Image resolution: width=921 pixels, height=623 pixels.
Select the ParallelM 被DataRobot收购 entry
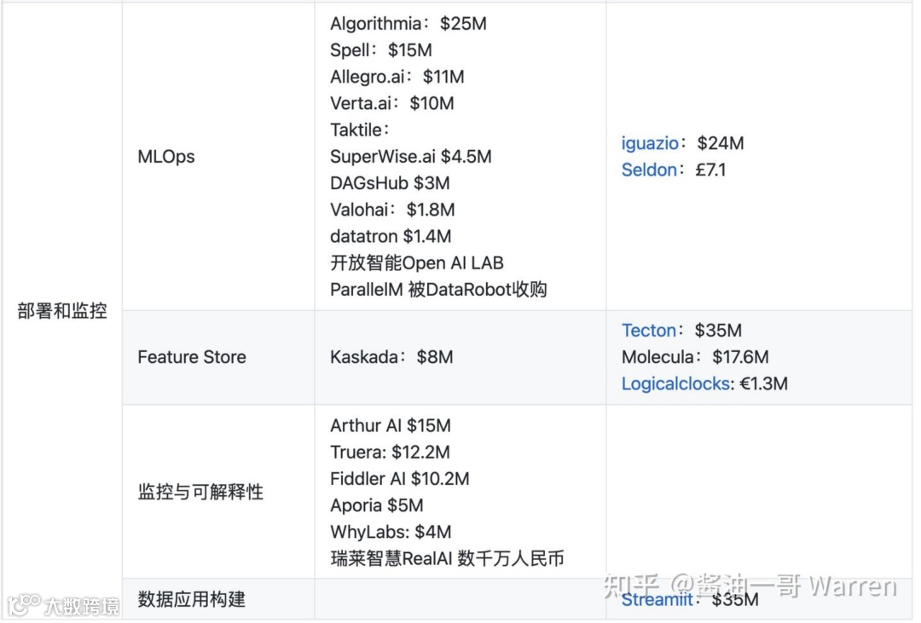[x=438, y=290]
